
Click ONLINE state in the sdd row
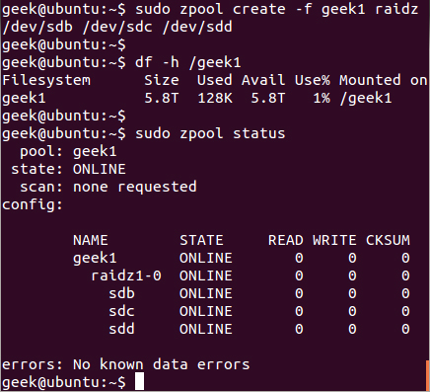pyautogui.click(x=206, y=329)
